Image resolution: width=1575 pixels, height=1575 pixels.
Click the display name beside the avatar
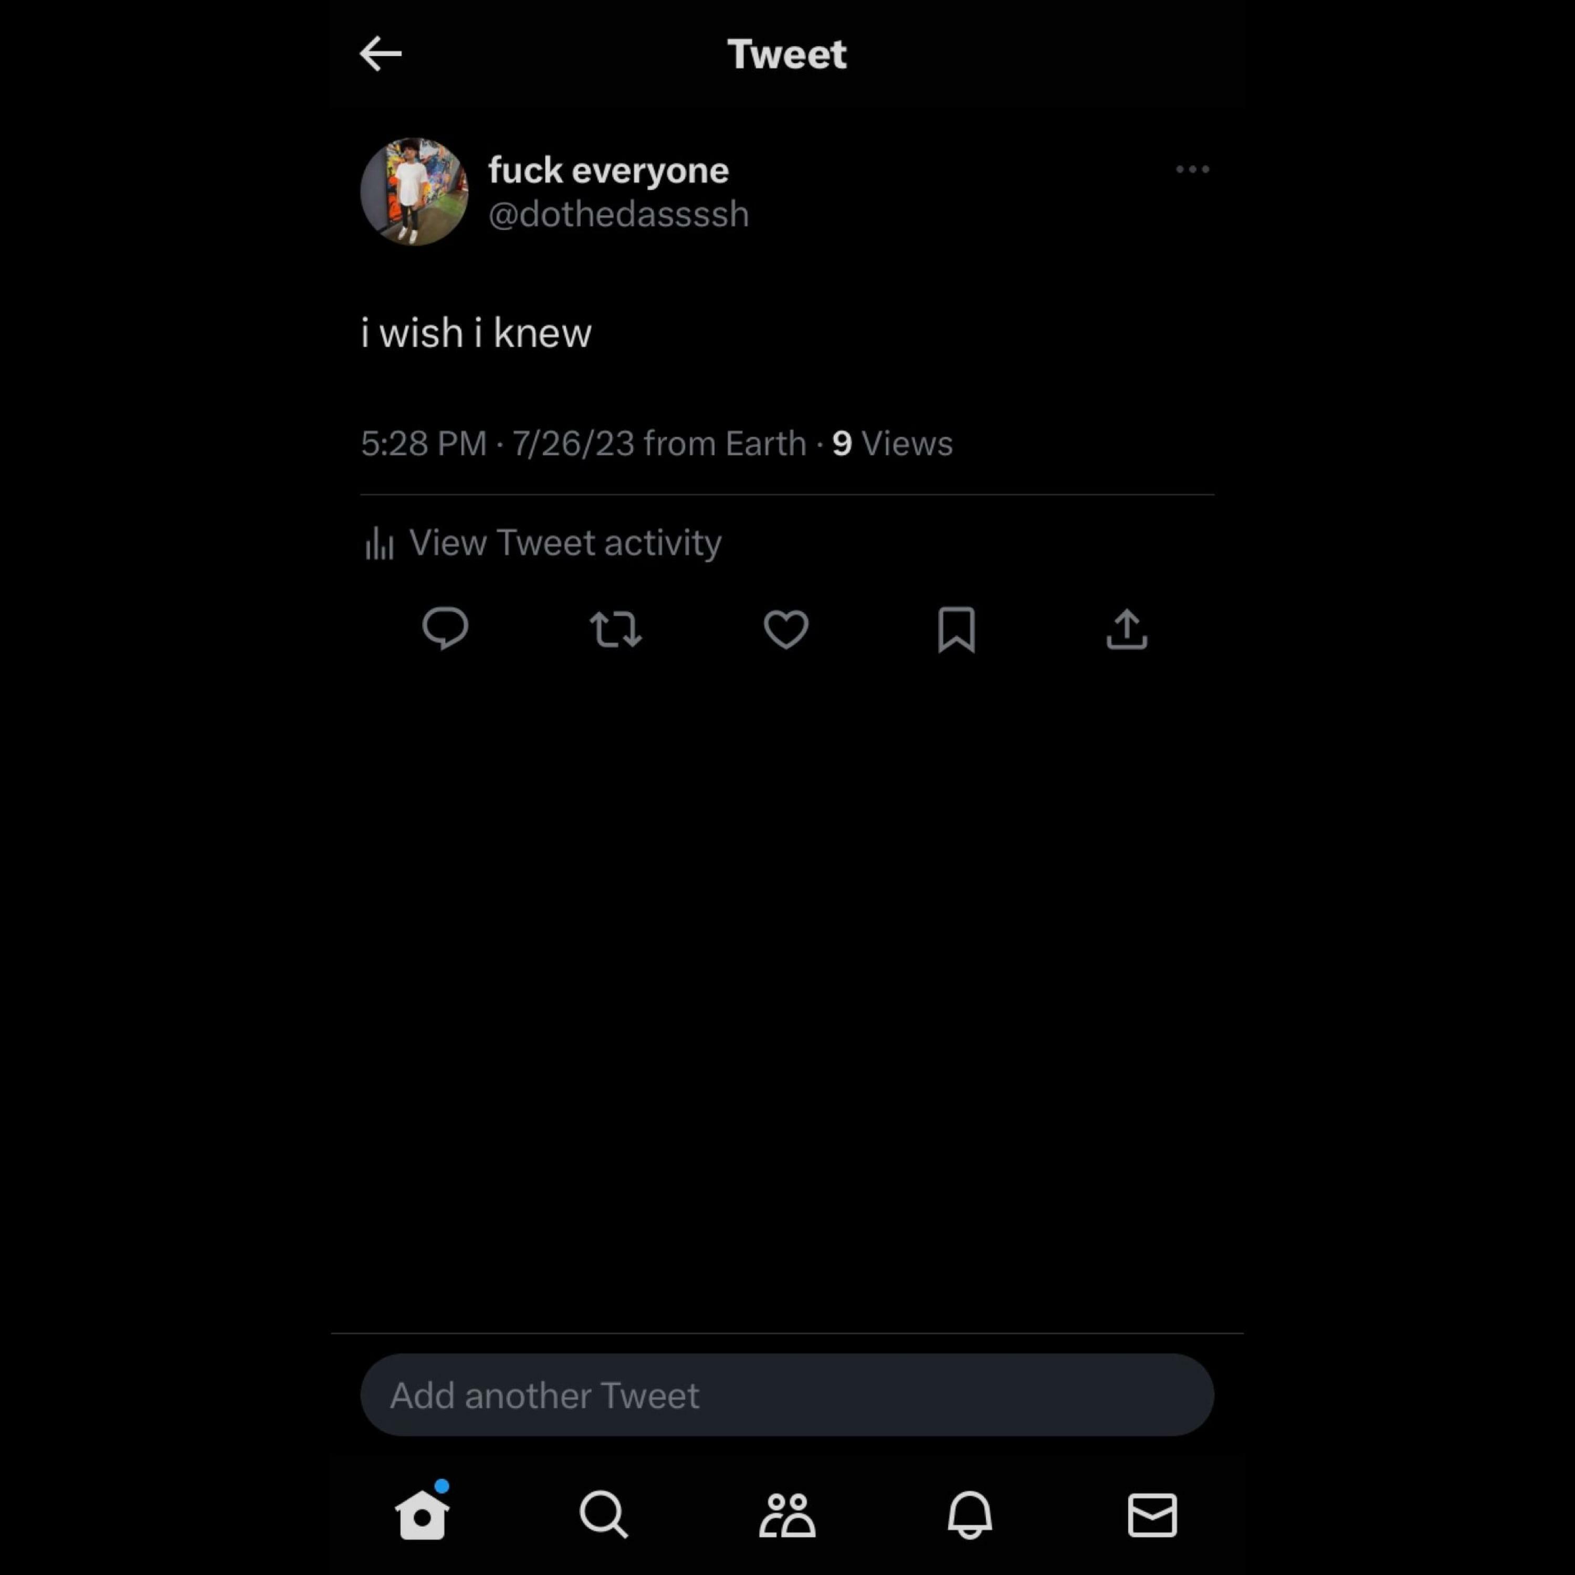(x=609, y=171)
